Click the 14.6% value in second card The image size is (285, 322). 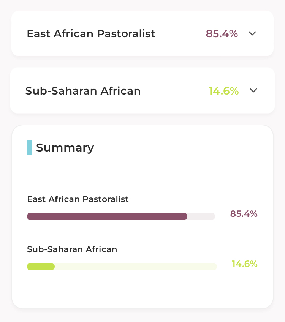click(x=223, y=91)
